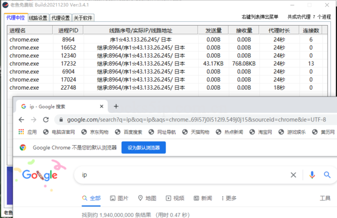This screenshot has width=337, height=218.
Task: Click the 线路序号/实际IP/线路地址 column header
Action: pyautogui.click(x=141, y=30)
